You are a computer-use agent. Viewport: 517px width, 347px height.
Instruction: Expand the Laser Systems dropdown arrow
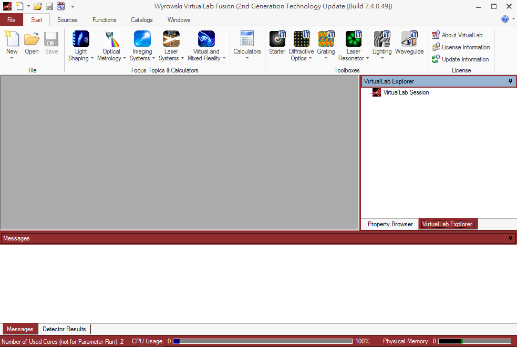tap(182, 58)
